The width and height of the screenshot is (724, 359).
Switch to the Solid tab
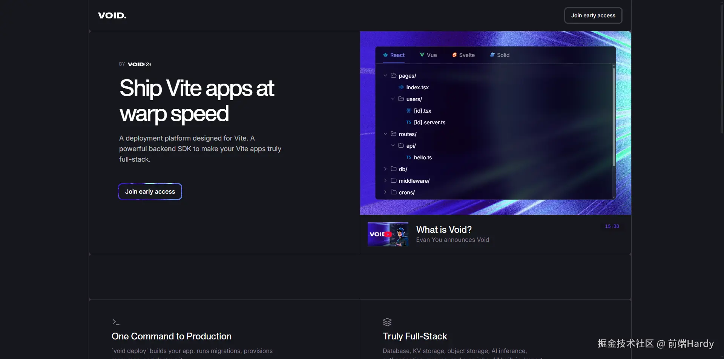pyautogui.click(x=499, y=55)
